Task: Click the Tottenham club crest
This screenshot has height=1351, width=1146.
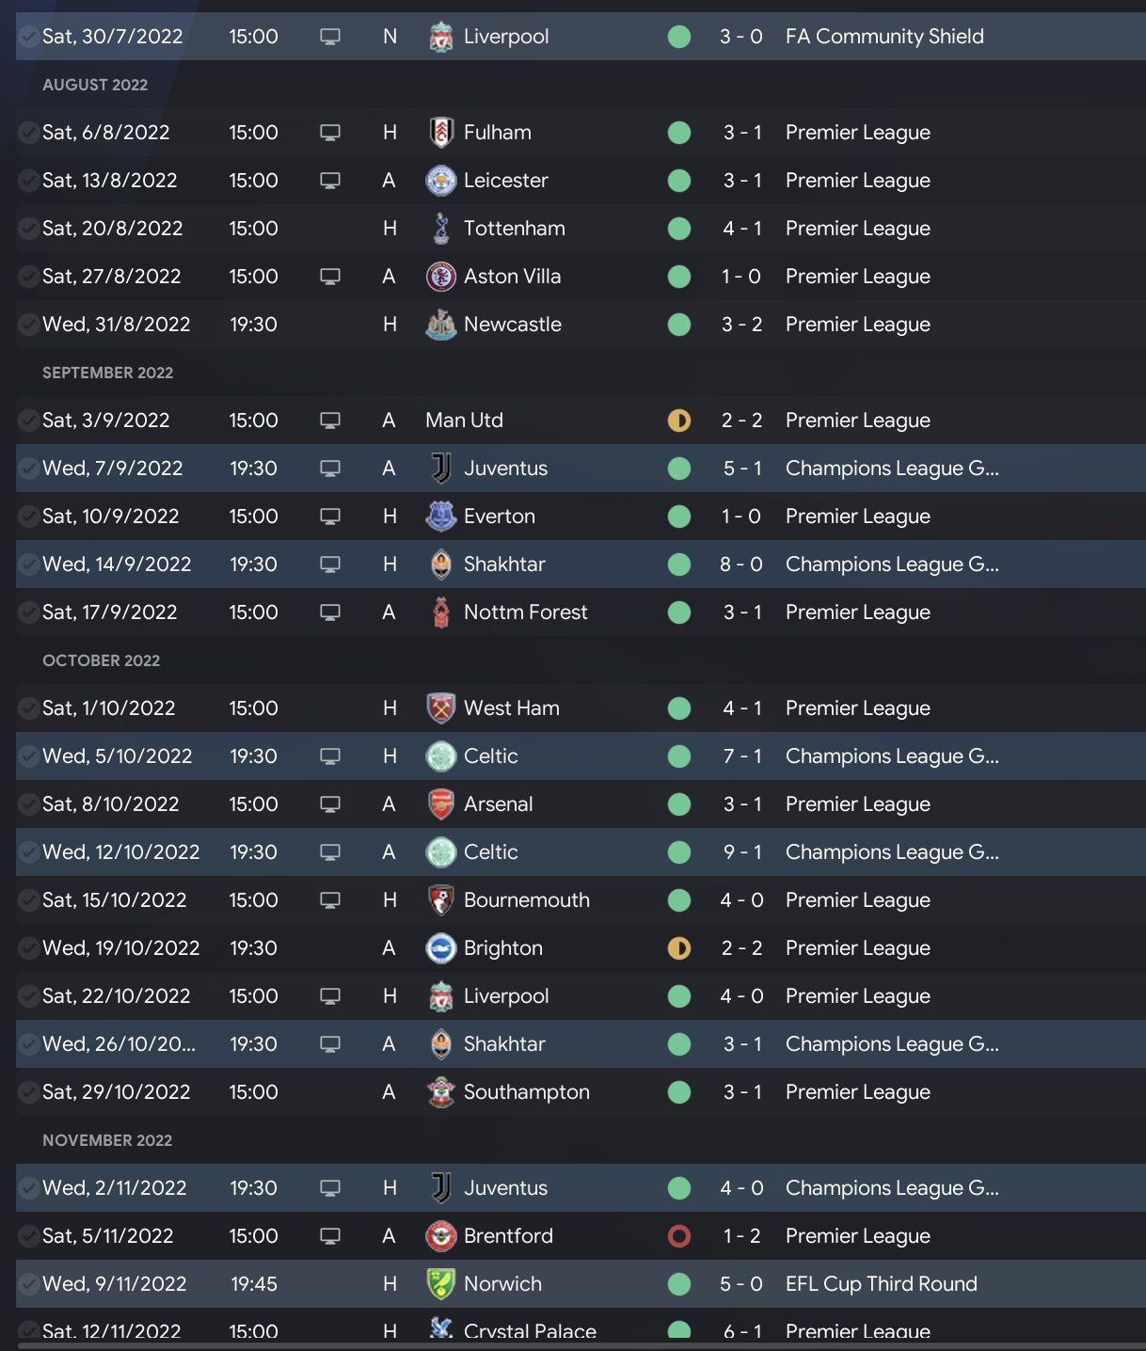Action: click(x=440, y=229)
